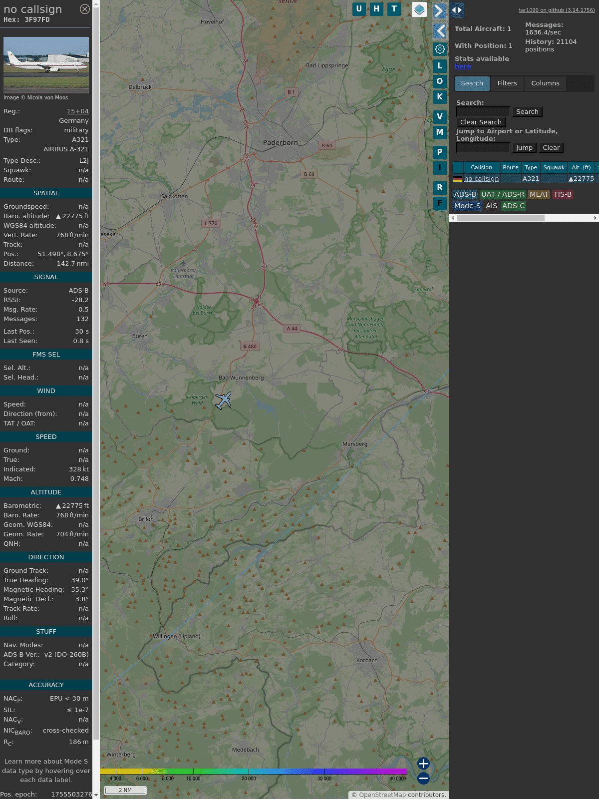This screenshot has height=799, width=599.
Task: Click the Search button beside input
Action: pyautogui.click(x=527, y=112)
